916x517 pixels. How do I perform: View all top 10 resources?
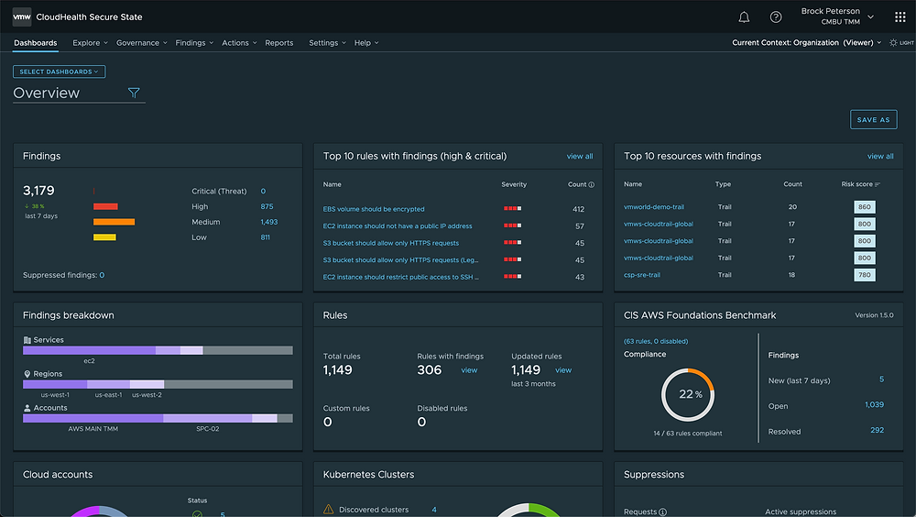880,156
